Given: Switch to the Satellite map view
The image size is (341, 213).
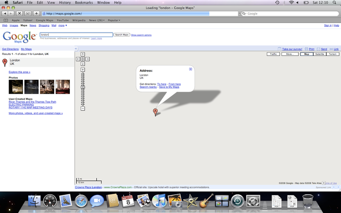Looking at the screenshot, I should coord(320,54).
